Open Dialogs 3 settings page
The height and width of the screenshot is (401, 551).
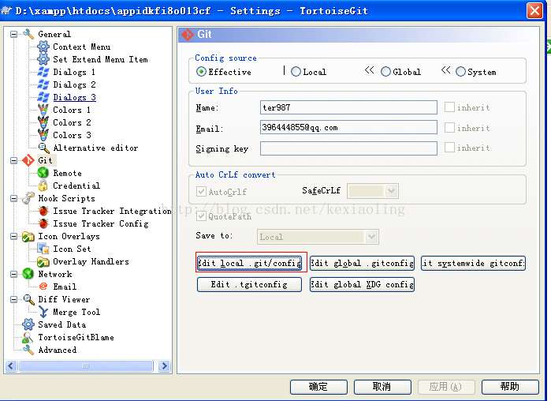tap(74, 97)
